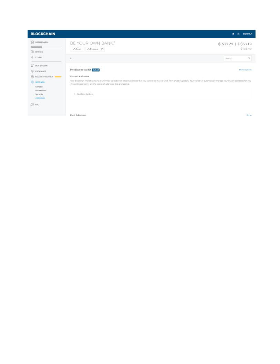Click the search magnifier icon
The width and height of the screenshot is (280, 364).
click(x=249, y=58)
